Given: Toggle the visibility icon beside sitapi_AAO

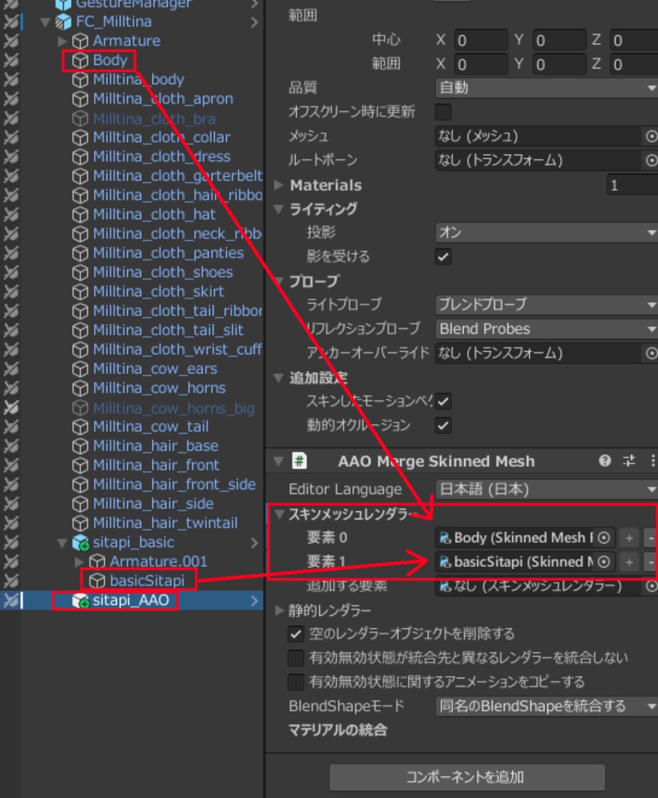Looking at the screenshot, I should coord(11,601).
